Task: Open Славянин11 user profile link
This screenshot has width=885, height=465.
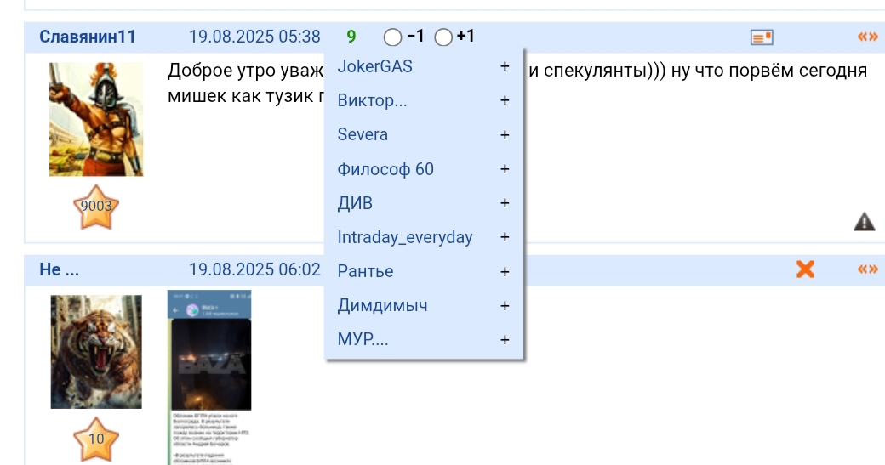Action: (88, 37)
